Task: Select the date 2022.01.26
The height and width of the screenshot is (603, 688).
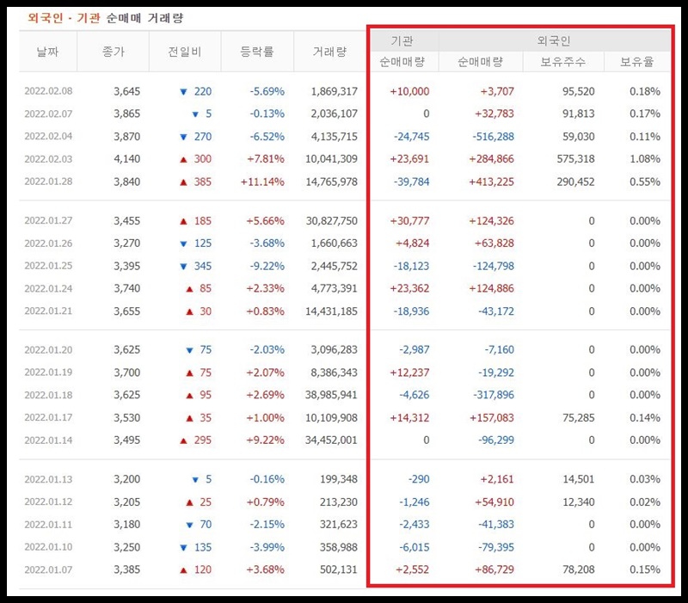Action: point(48,243)
